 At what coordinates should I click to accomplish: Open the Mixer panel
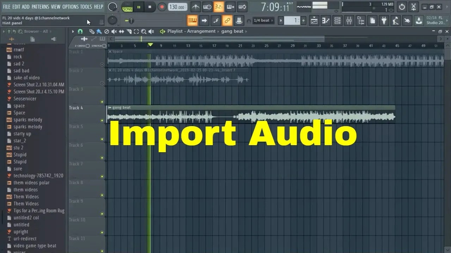point(349,20)
